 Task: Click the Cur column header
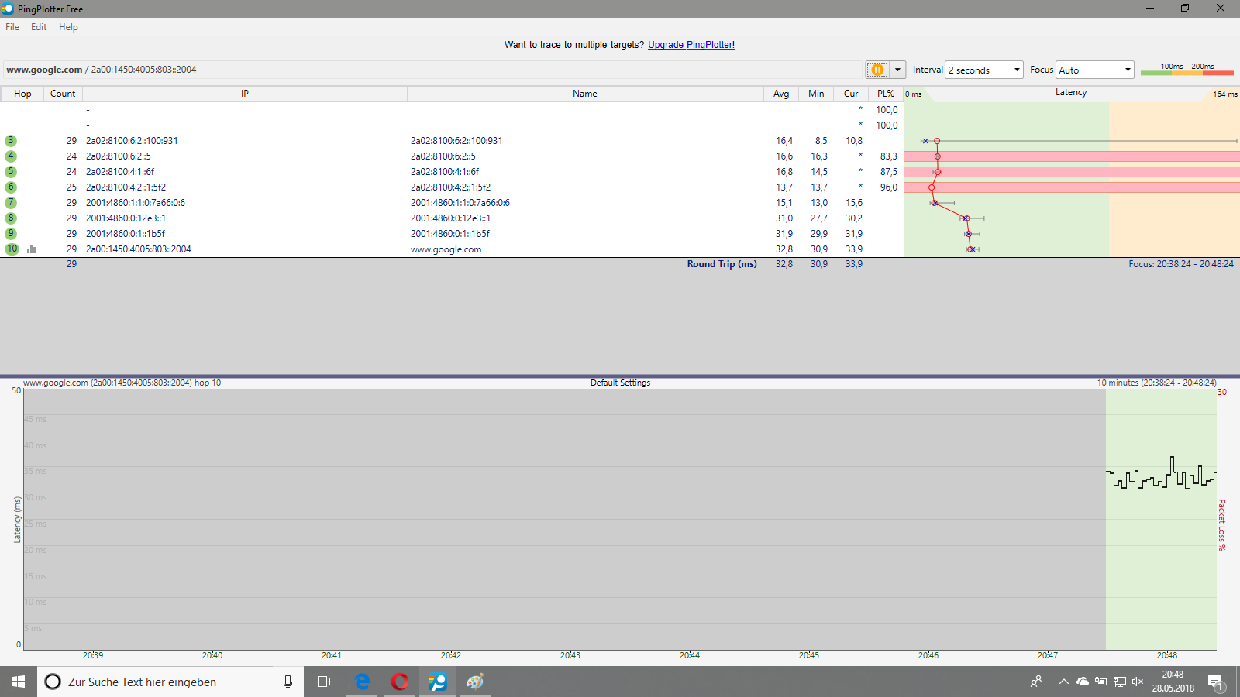(x=851, y=94)
